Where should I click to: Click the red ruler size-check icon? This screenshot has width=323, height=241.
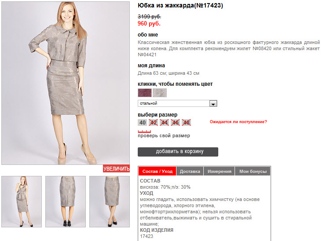coord(144,131)
